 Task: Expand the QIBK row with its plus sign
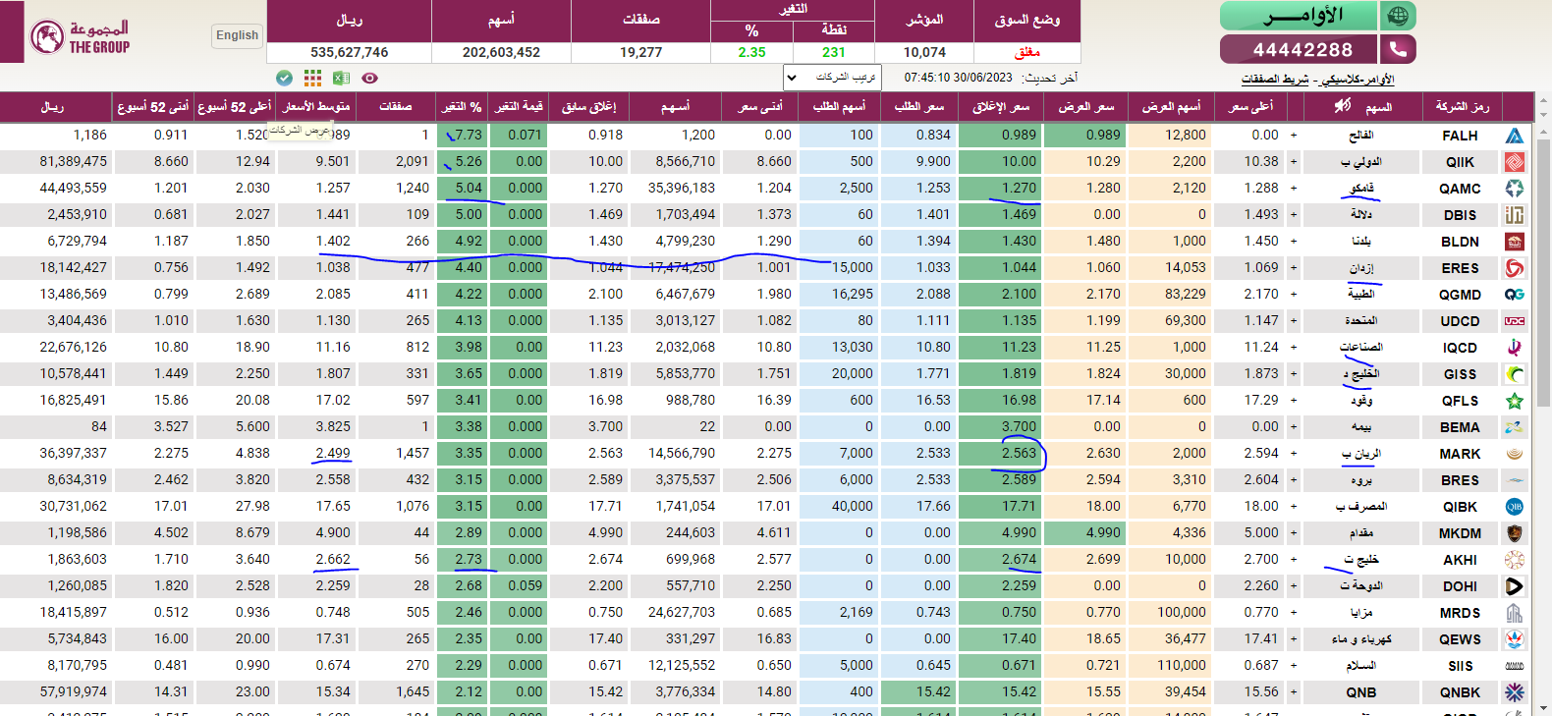[x=1294, y=507]
